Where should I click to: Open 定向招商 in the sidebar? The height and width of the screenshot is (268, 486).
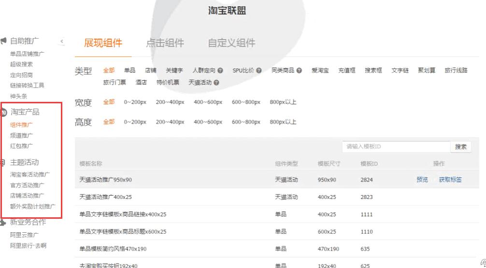tap(21, 75)
